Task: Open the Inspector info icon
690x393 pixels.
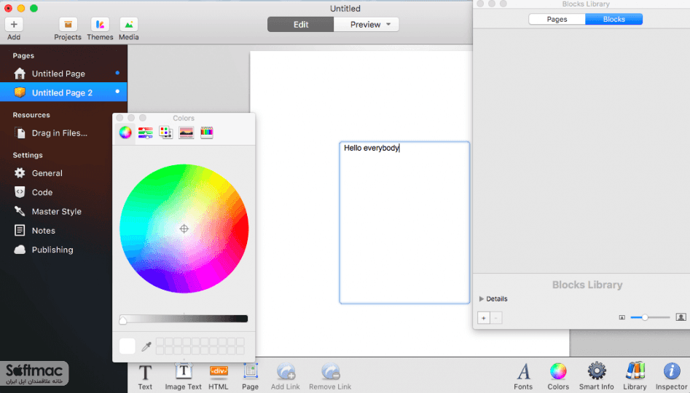Action: 672,371
